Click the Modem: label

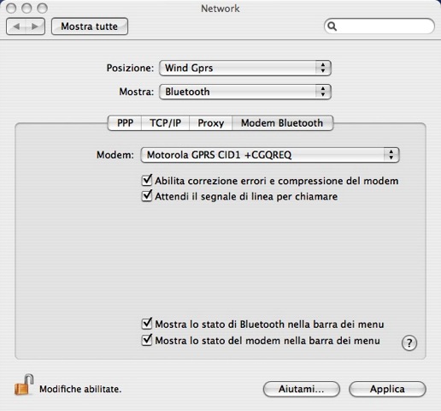[x=115, y=155]
